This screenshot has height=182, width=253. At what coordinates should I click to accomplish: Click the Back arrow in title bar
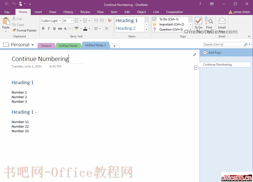pyautogui.click(x=7, y=4)
